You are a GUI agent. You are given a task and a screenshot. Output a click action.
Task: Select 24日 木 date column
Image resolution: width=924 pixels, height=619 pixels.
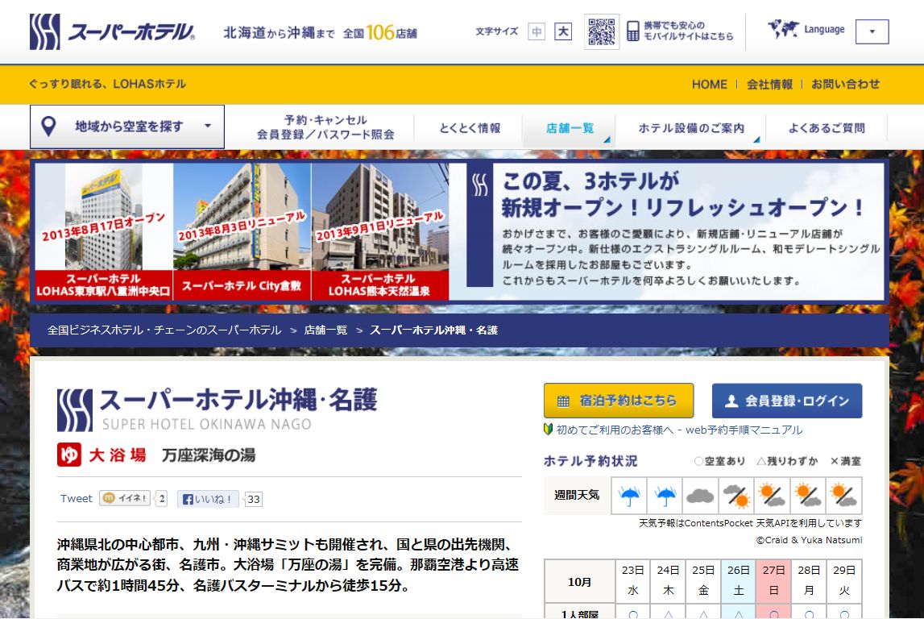(x=668, y=580)
